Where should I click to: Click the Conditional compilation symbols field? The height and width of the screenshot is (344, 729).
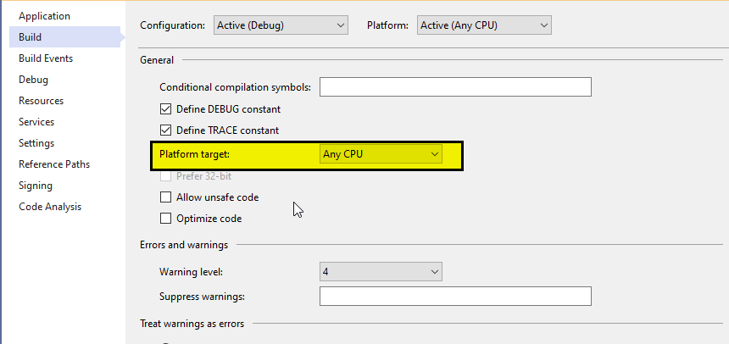click(x=455, y=87)
